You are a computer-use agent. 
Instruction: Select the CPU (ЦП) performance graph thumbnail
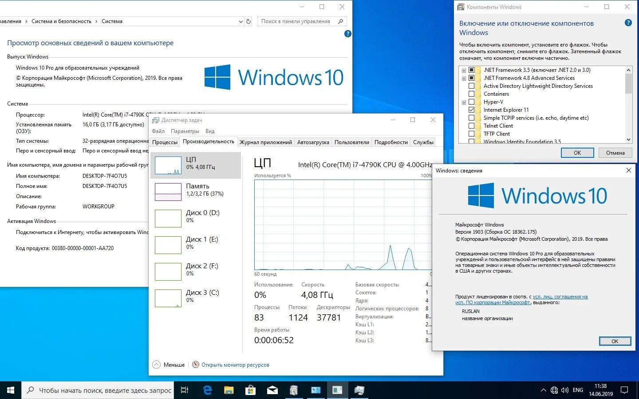click(x=168, y=165)
